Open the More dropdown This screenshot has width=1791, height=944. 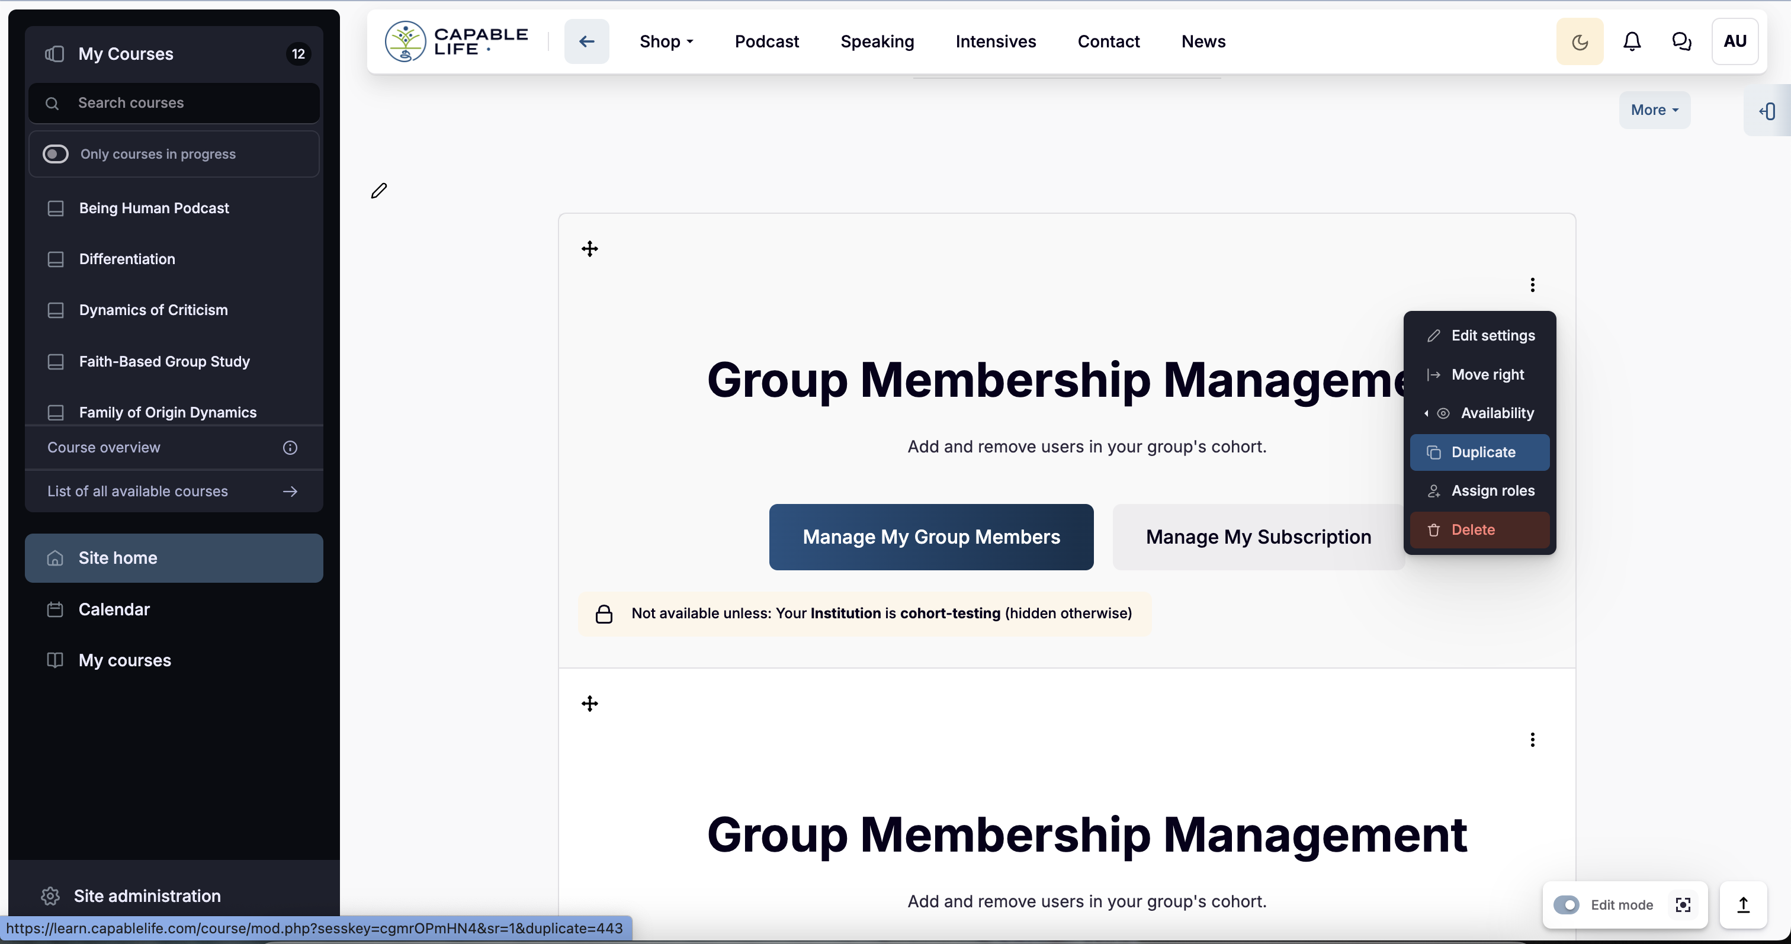1654,110
